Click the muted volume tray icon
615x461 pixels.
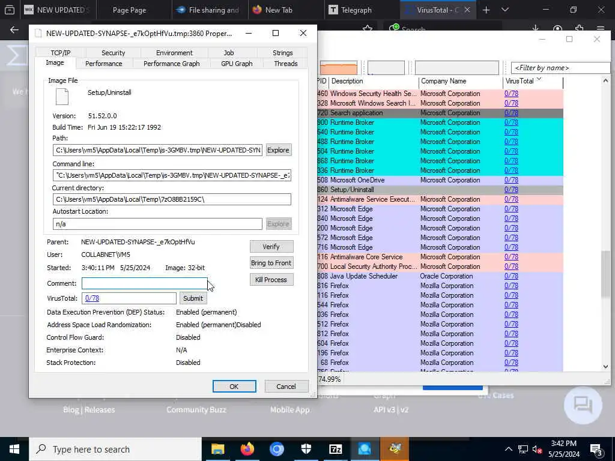[537, 450]
